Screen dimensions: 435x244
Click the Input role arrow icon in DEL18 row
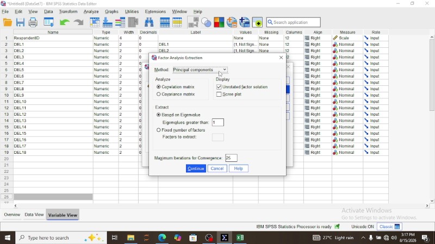[366, 153]
